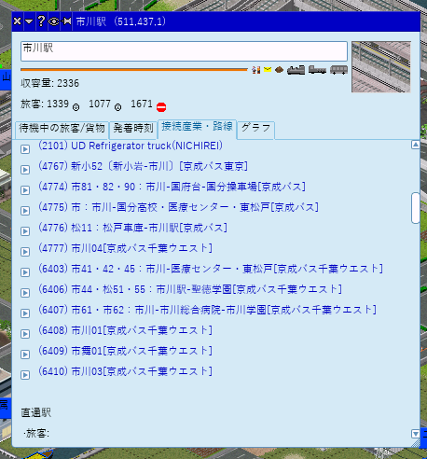Open line (4775) arrow button
The image size is (427, 459).
pyautogui.click(x=25, y=211)
